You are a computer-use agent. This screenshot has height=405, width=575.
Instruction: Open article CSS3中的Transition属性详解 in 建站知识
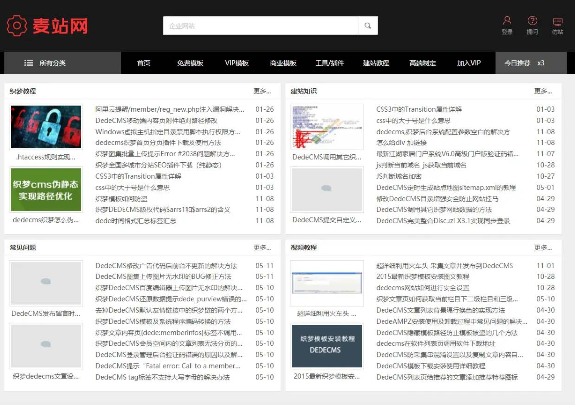pos(419,109)
